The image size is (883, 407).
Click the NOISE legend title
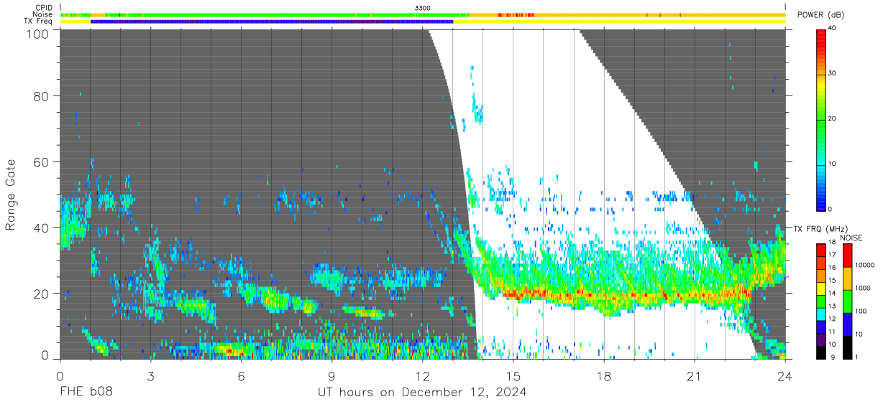click(851, 238)
